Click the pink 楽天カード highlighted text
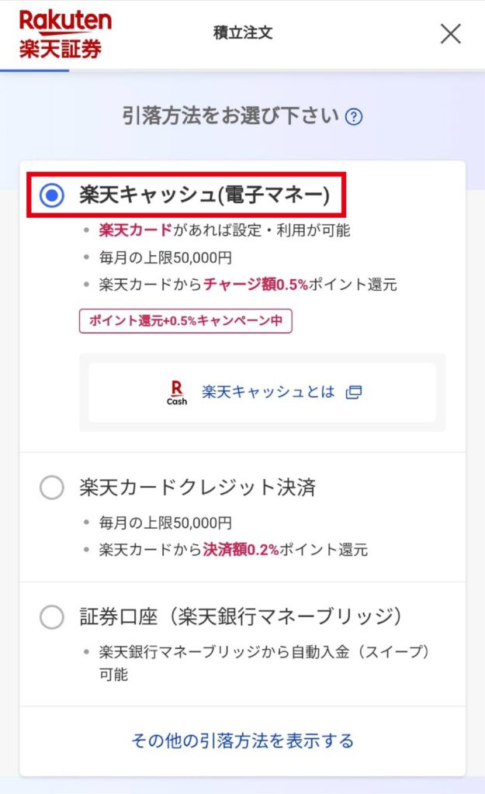This screenshot has height=794, width=485. 136,230
